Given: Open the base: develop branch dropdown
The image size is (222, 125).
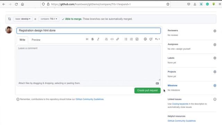Looking at the screenshot, I should coord(23,19).
